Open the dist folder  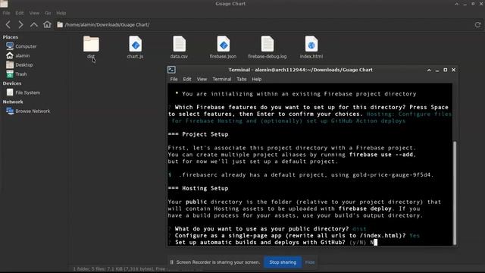91,47
